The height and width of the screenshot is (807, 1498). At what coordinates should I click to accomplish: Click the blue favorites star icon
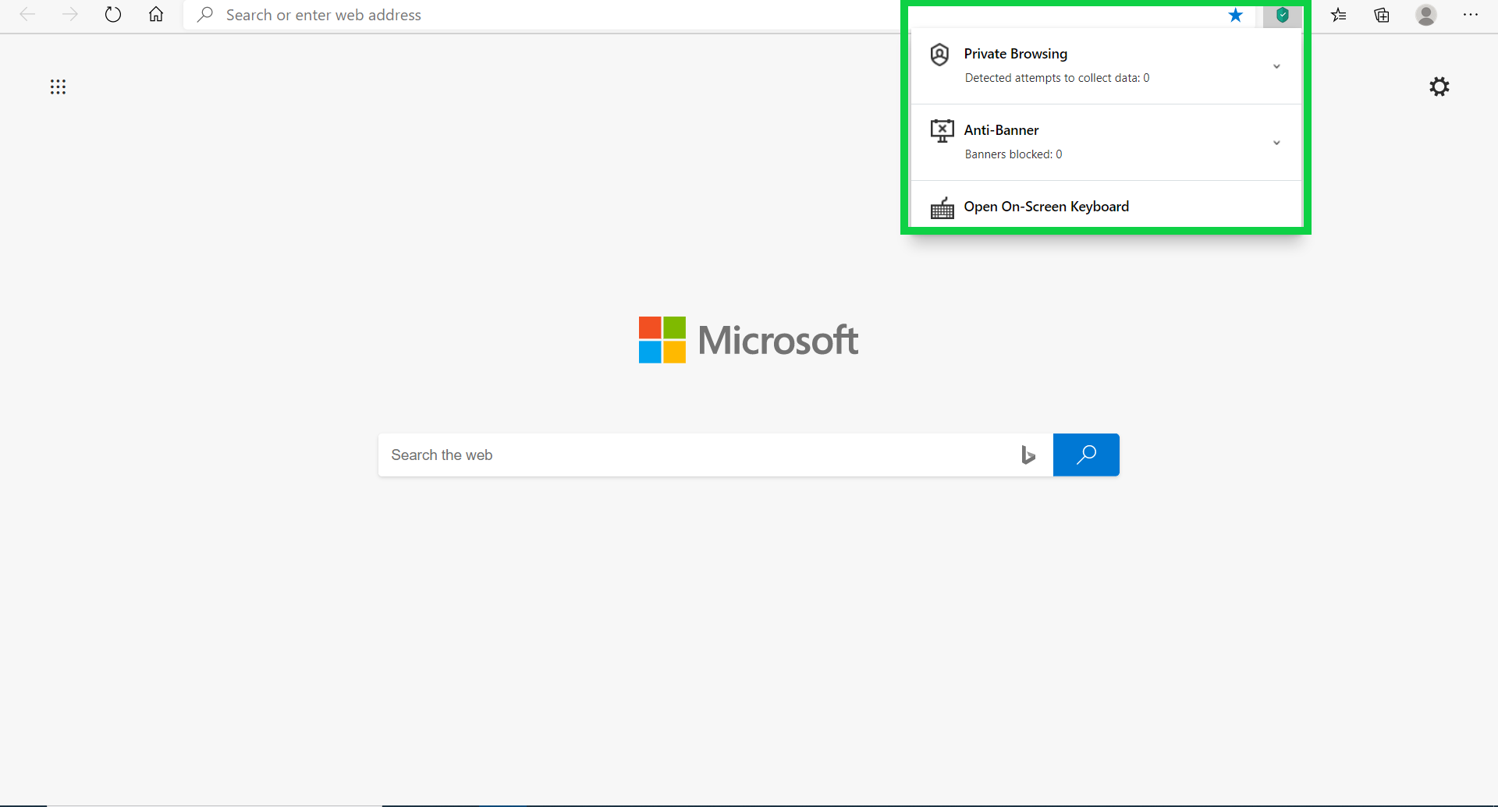[x=1235, y=15]
